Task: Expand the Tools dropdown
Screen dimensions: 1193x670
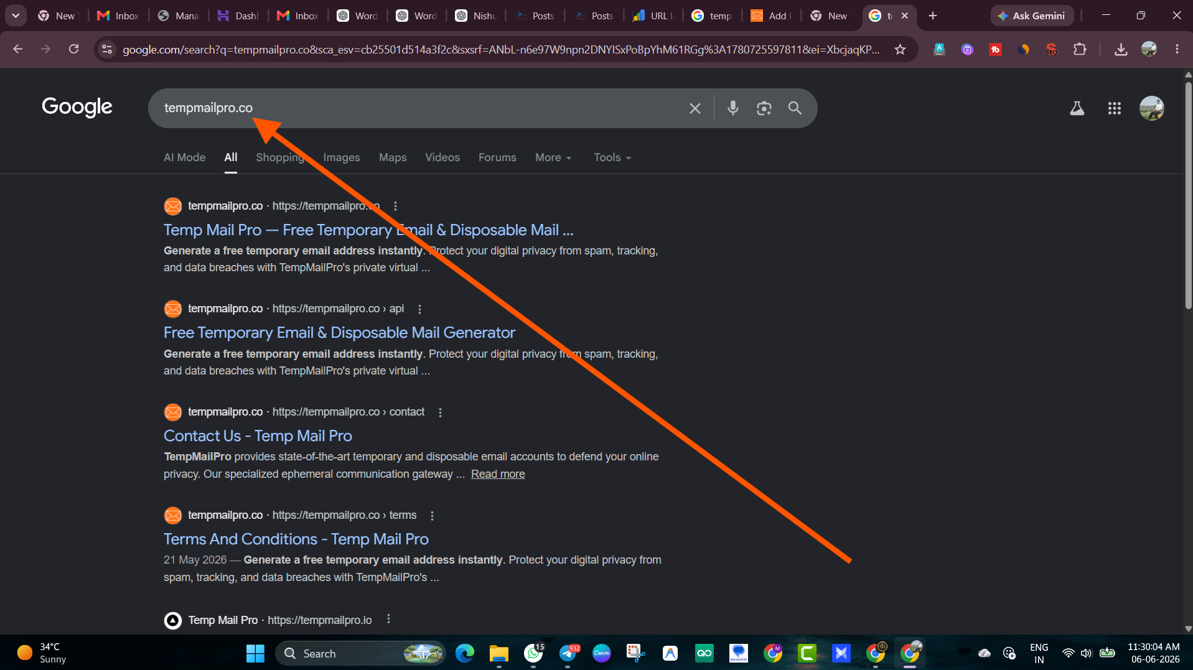Action: pyautogui.click(x=612, y=157)
